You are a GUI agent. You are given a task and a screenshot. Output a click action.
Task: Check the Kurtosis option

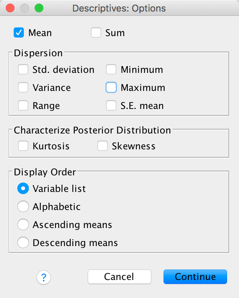tap(23, 146)
